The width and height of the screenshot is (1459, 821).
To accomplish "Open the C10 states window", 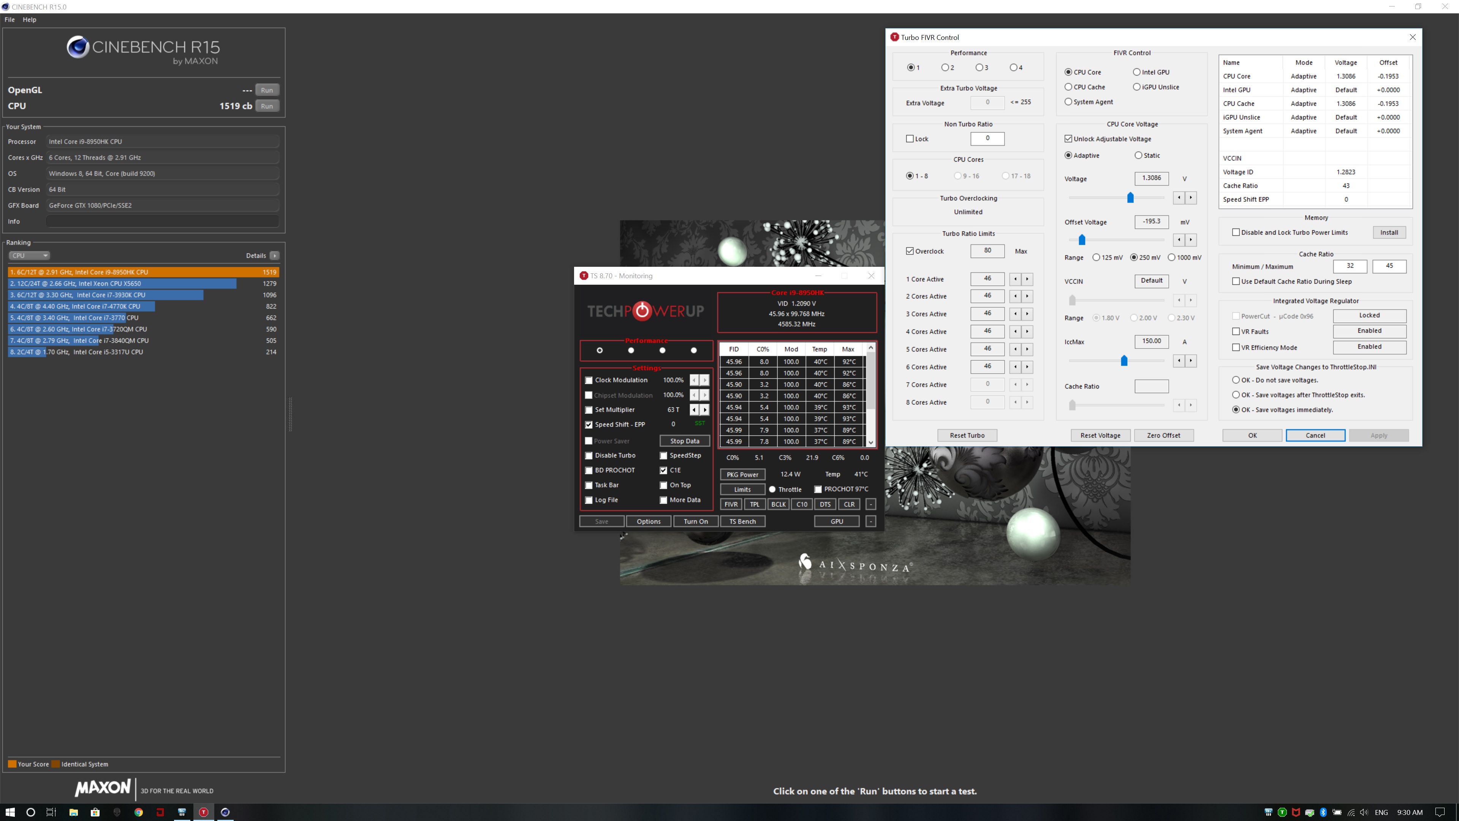I will pos(801,504).
